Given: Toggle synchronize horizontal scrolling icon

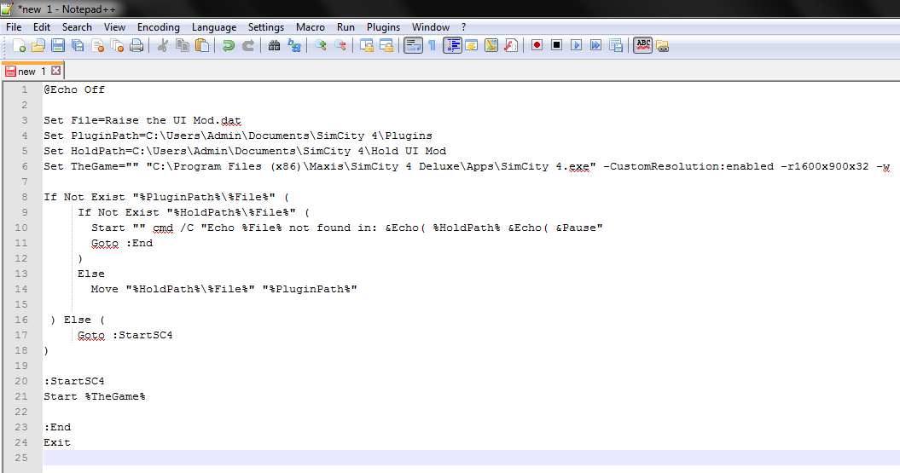Looking at the screenshot, I should click(386, 45).
